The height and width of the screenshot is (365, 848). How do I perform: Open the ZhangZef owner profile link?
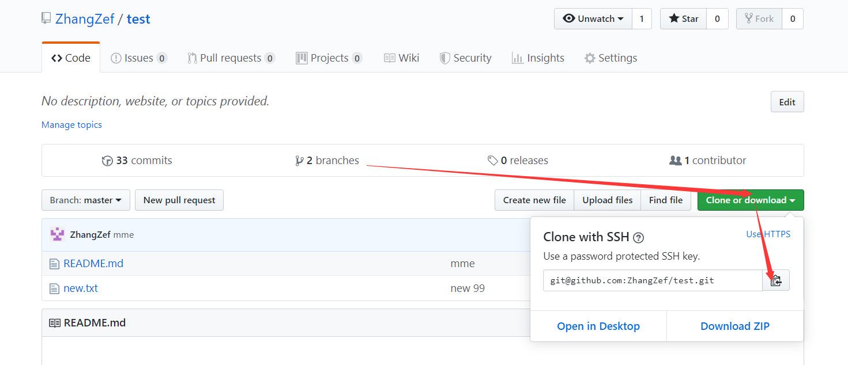point(85,19)
